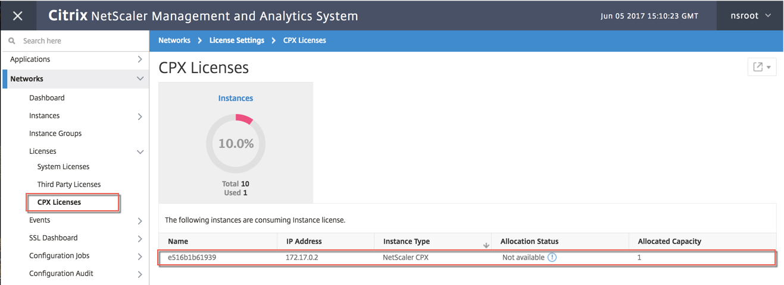Image resolution: width=784 pixels, height=285 pixels.
Task: Close the navigation menu with X icon
Action: click(18, 16)
